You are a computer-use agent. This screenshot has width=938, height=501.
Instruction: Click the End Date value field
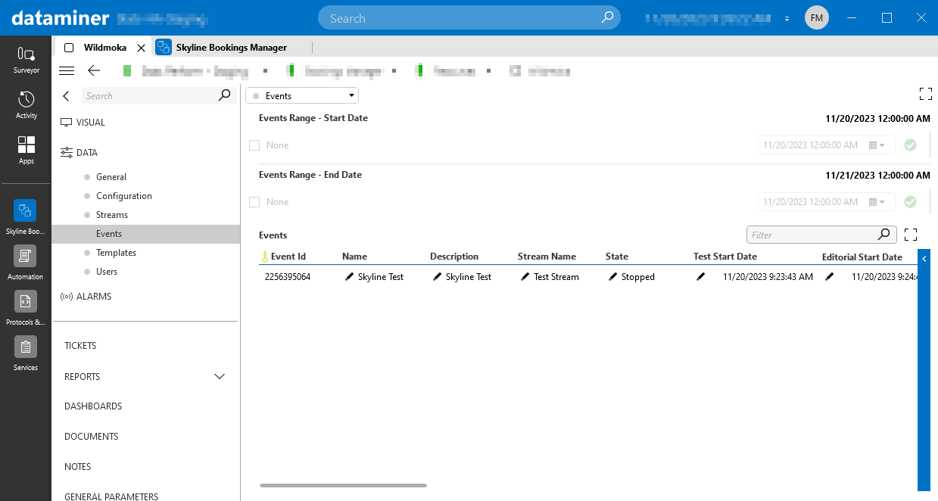tap(827, 202)
